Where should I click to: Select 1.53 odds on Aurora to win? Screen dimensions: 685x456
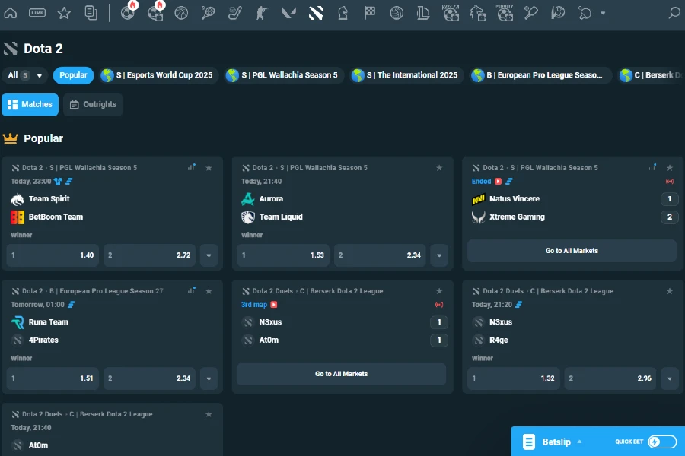click(x=282, y=255)
